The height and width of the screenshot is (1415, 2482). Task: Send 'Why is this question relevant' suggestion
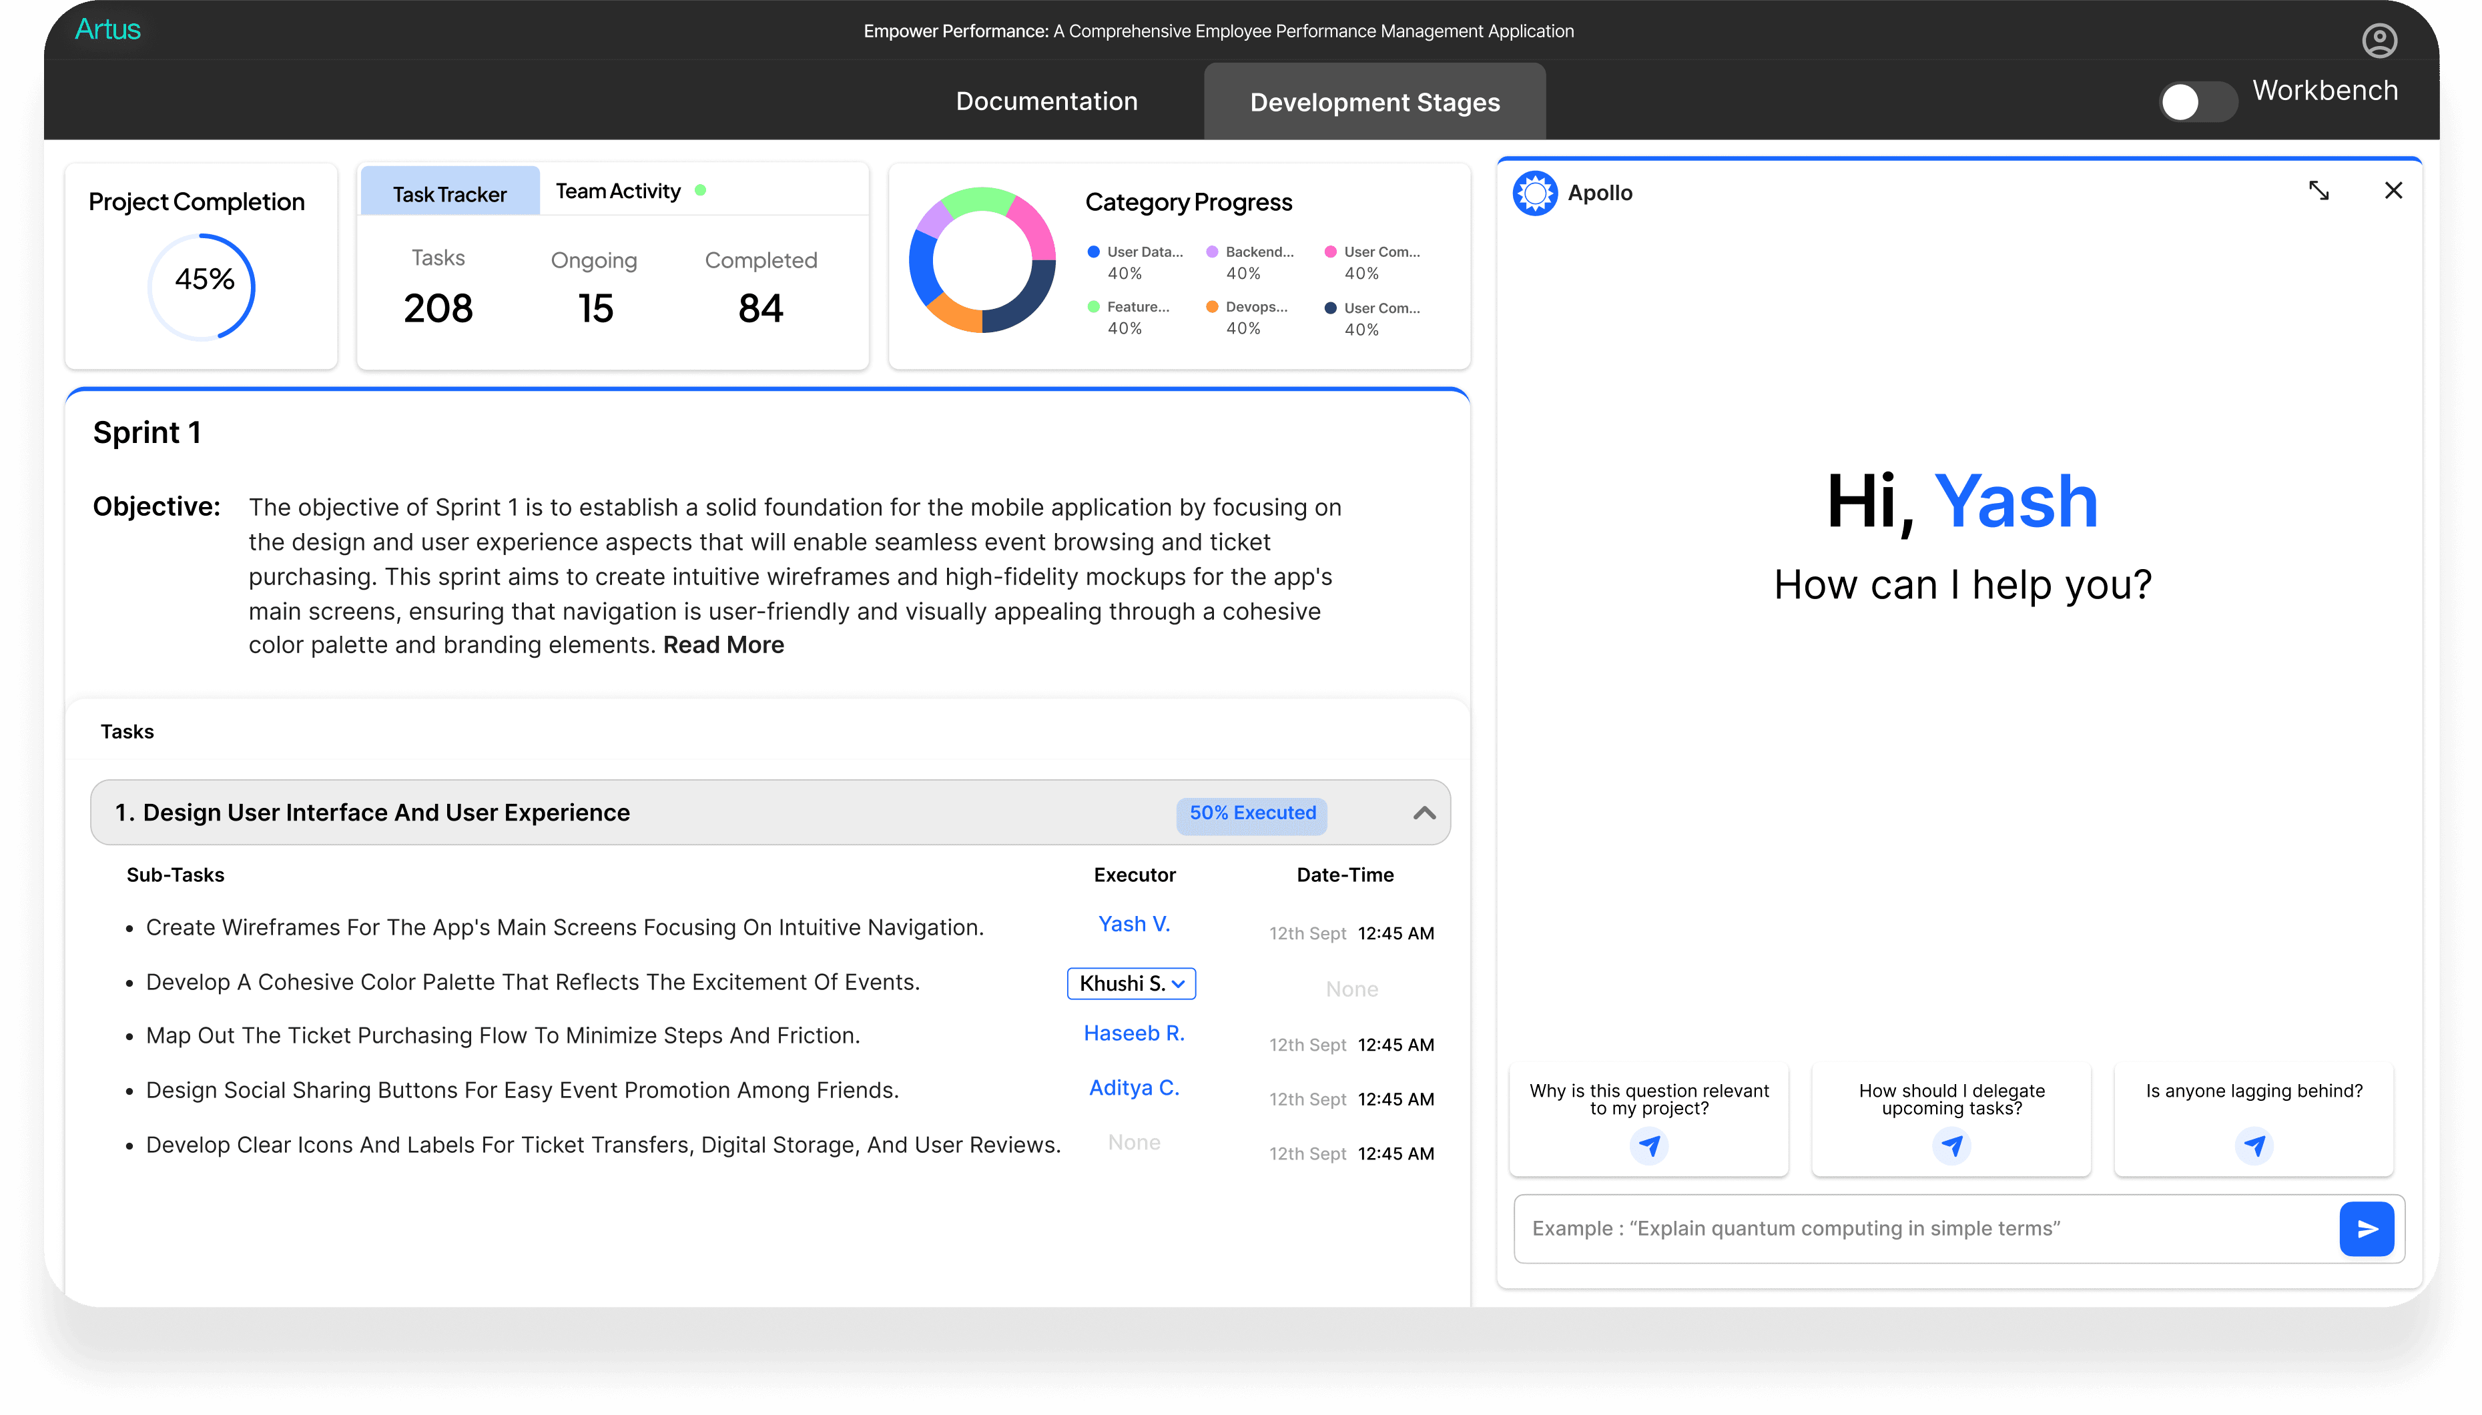[1649, 1147]
